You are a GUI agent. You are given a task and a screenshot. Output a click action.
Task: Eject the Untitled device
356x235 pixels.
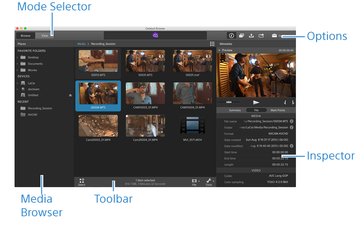(70, 95)
